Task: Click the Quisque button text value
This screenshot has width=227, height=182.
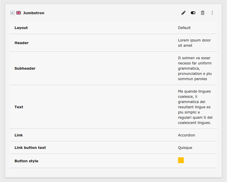Action: [185, 148]
